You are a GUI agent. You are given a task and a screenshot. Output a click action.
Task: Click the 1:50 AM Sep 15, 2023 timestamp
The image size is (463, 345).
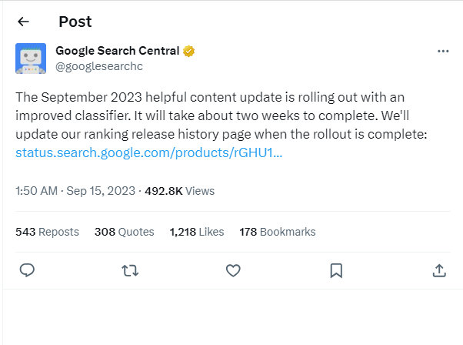(x=75, y=191)
